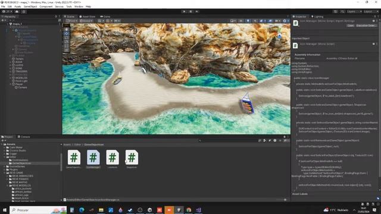
Task: Open the Assets menu
Action: click(17, 7)
